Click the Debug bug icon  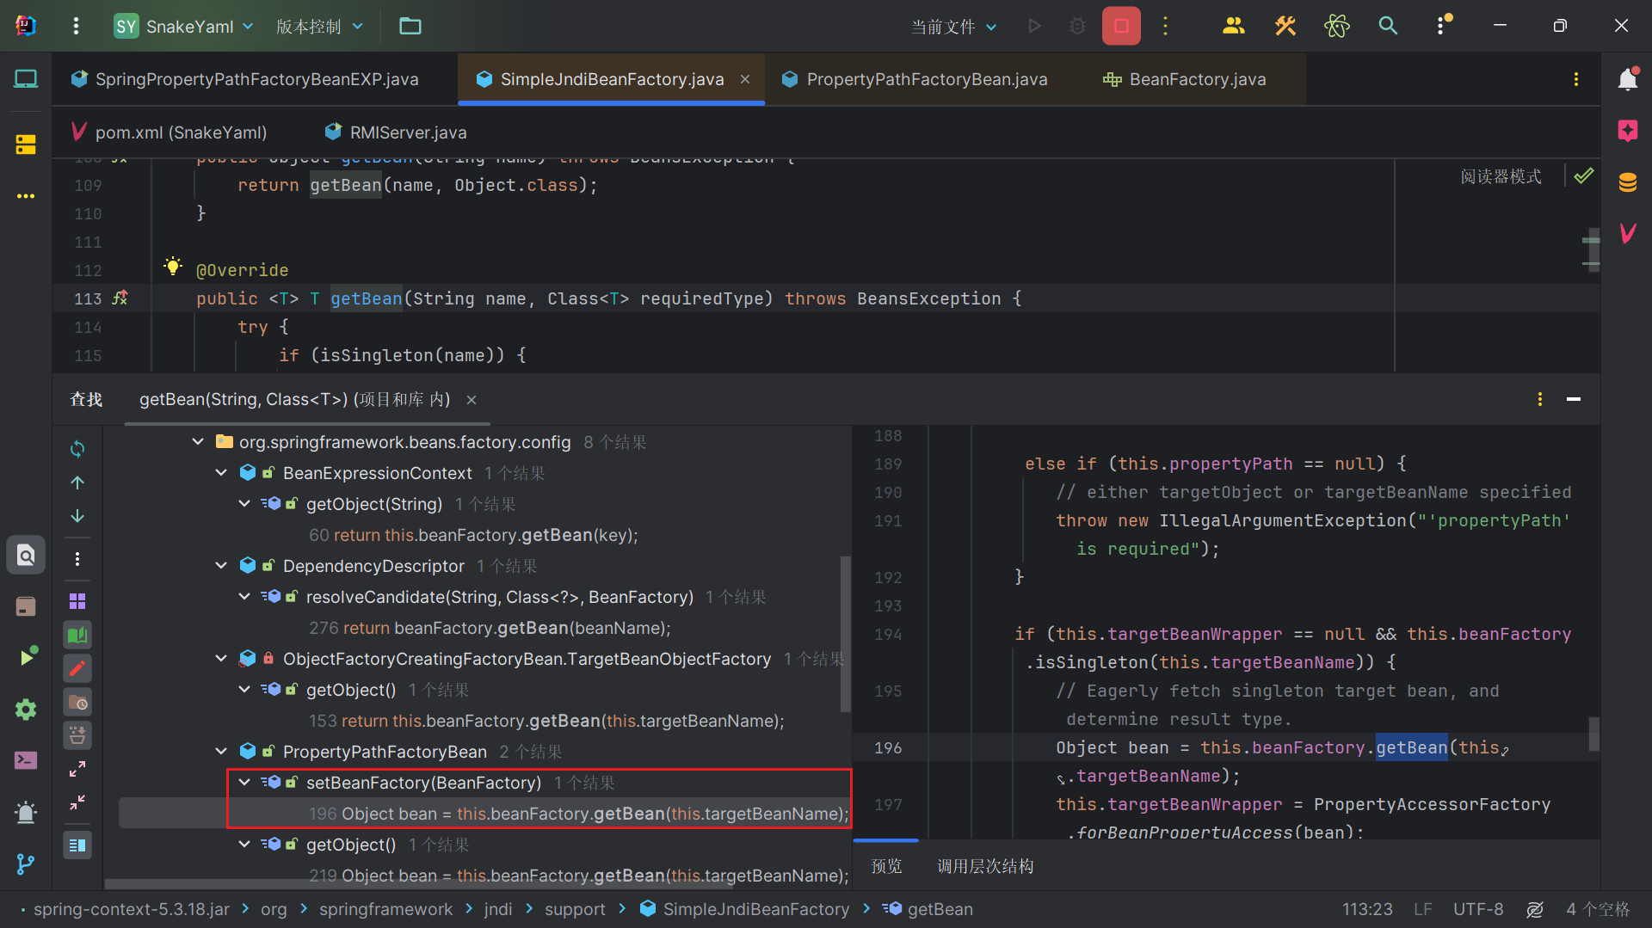(x=1077, y=26)
